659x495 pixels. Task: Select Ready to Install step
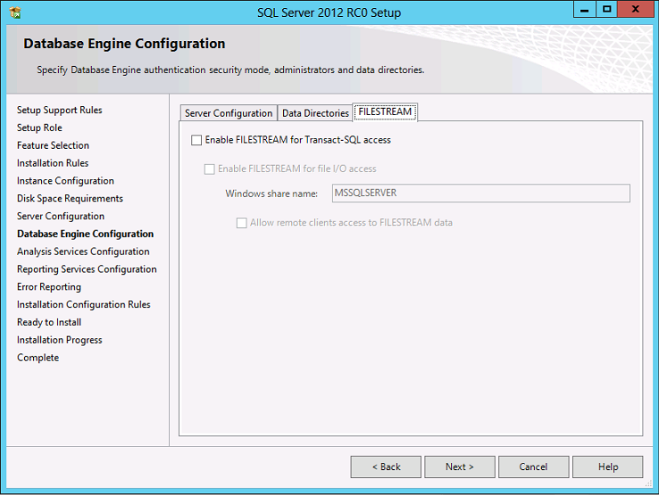point(49,322)
